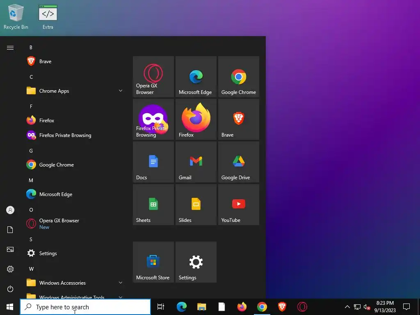Image resolution: width=420 pixels, height=315 pixels.
Task: Open the Firefox Private Browsing tile
Action: (x=153, y=119)
